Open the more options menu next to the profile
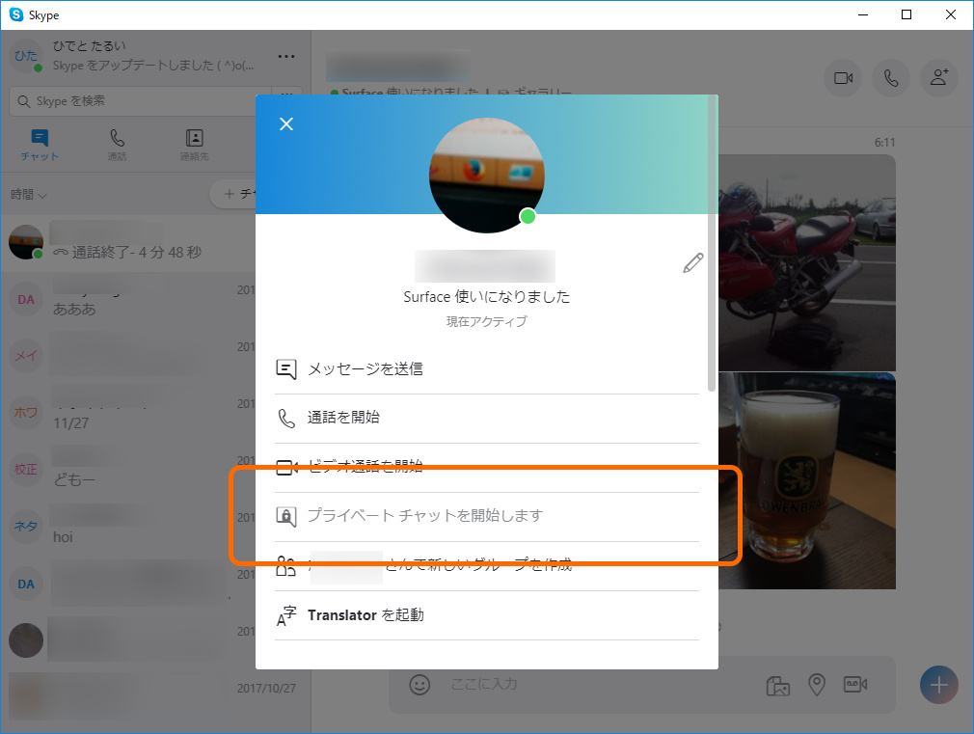Viewport: 974px width, 734px height. 285,56
